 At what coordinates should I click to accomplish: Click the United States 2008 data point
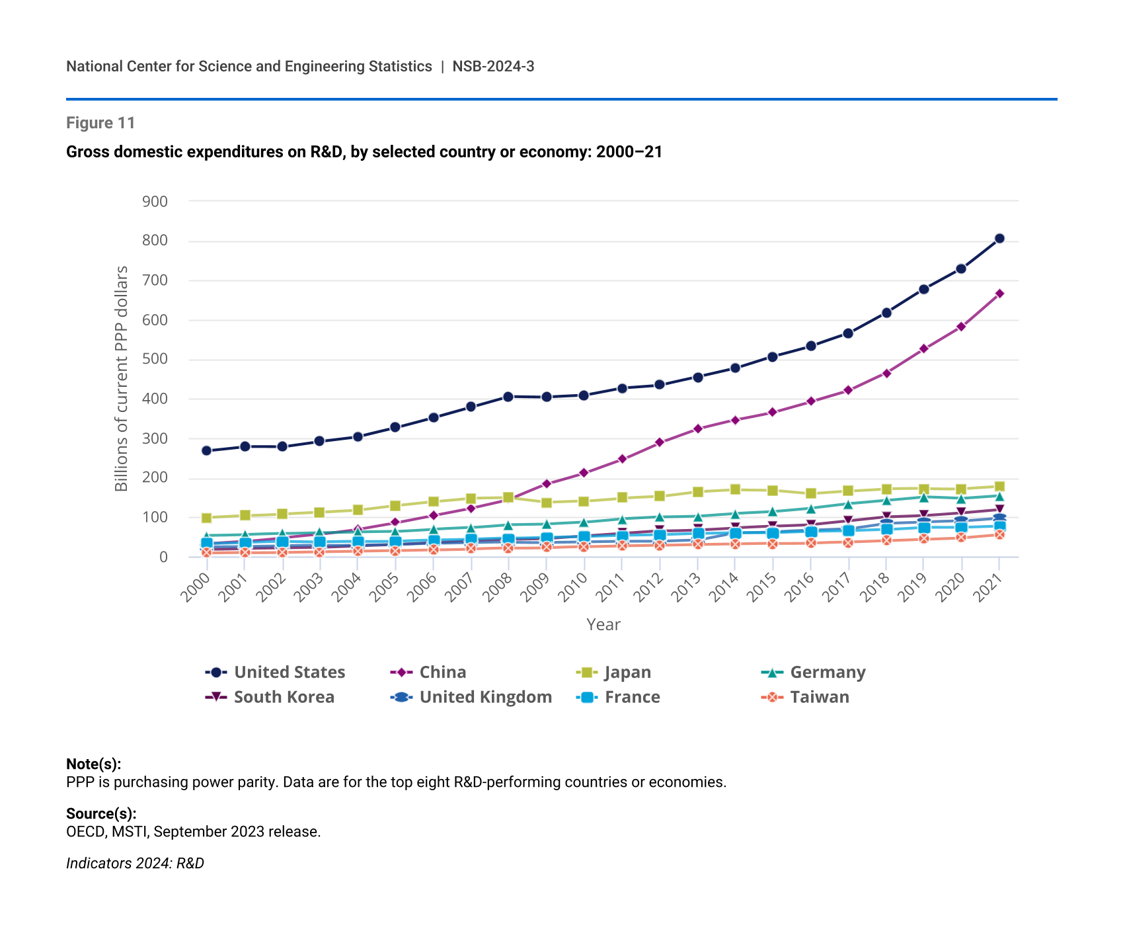pos(508,397)
